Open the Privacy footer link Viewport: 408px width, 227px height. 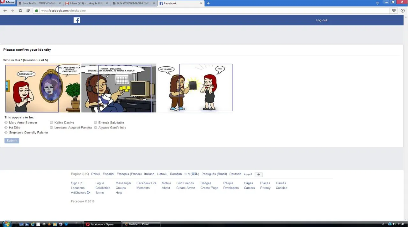(265, 188)
